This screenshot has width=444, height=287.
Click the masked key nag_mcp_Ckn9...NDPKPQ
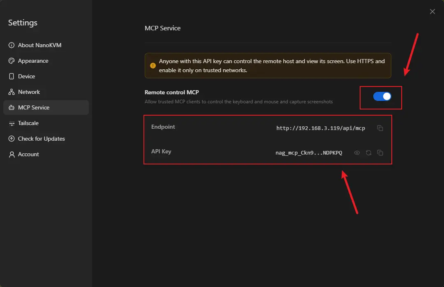tap(309, 153)
